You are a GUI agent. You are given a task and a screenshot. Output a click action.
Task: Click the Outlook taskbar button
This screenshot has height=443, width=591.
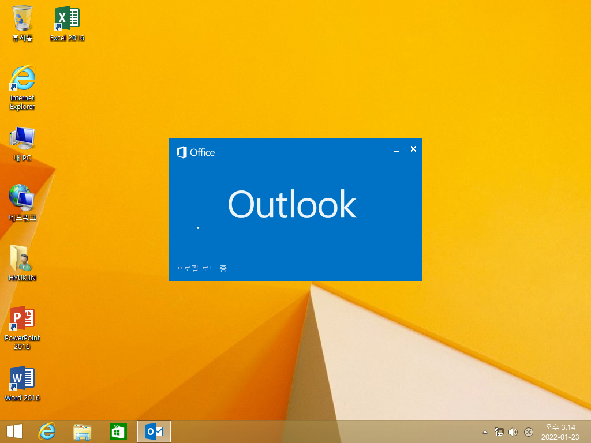click(154, 431)
